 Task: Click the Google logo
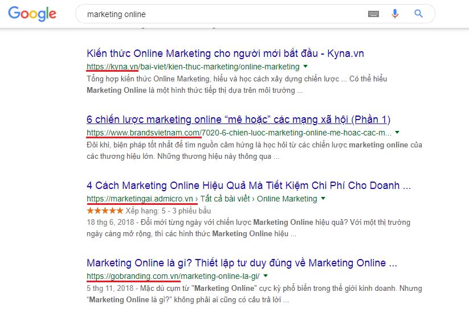[32, 14]
